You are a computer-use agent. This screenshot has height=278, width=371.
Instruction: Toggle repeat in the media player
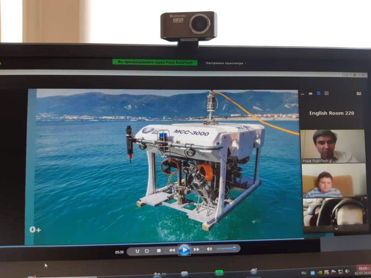(x=147, y=251)
